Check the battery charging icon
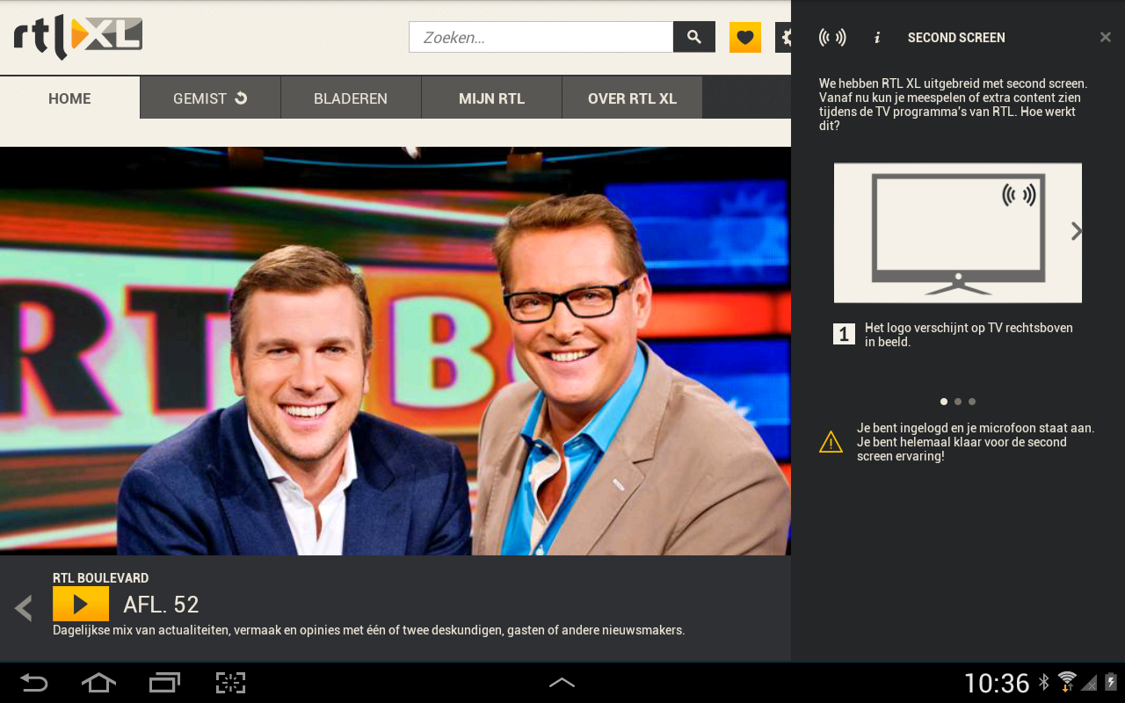Screen dimensions: 1125x703 coord(1111,682)
